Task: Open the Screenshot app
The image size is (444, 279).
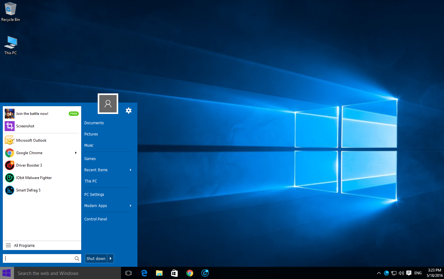Action: (x=25, y=126)
